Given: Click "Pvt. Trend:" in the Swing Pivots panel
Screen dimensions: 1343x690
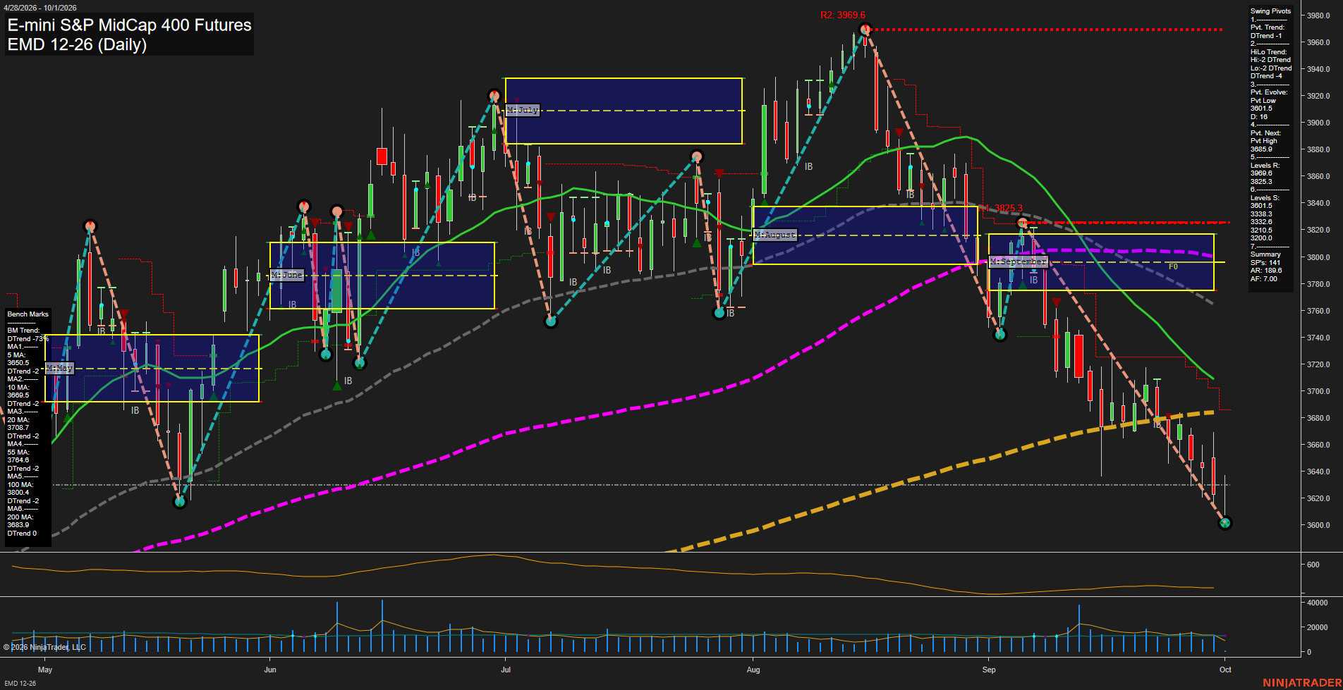Looking at the screenshot, I should tap(1268, 27).
